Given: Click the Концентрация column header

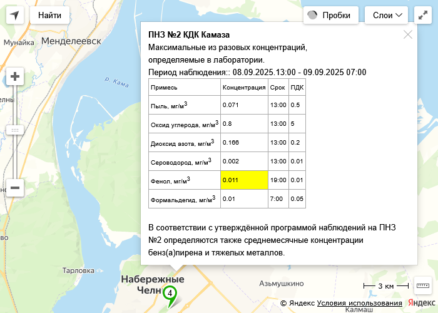Looking at the screenshot, I should coord(244,88).
